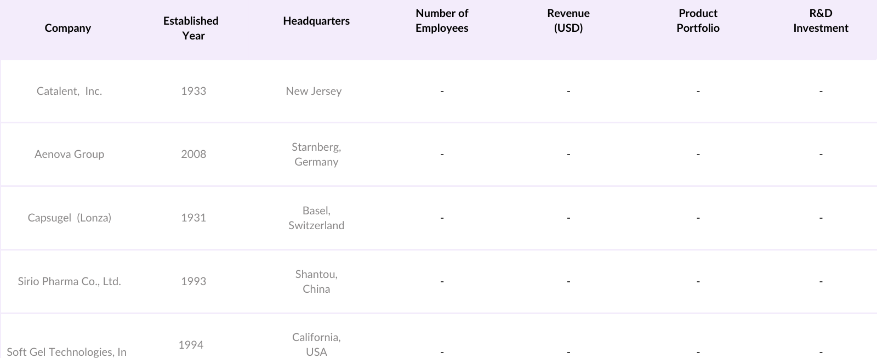Screen dimensions: 877x358
Task: Click the 1933 established year cell
Action: 193,91
